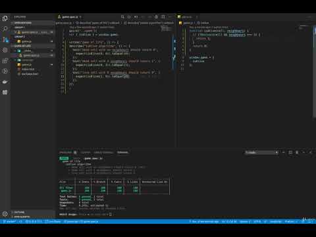Open Source Control view in activity bar
Viewport: 316px width, 237px height.
pos(5,39)
